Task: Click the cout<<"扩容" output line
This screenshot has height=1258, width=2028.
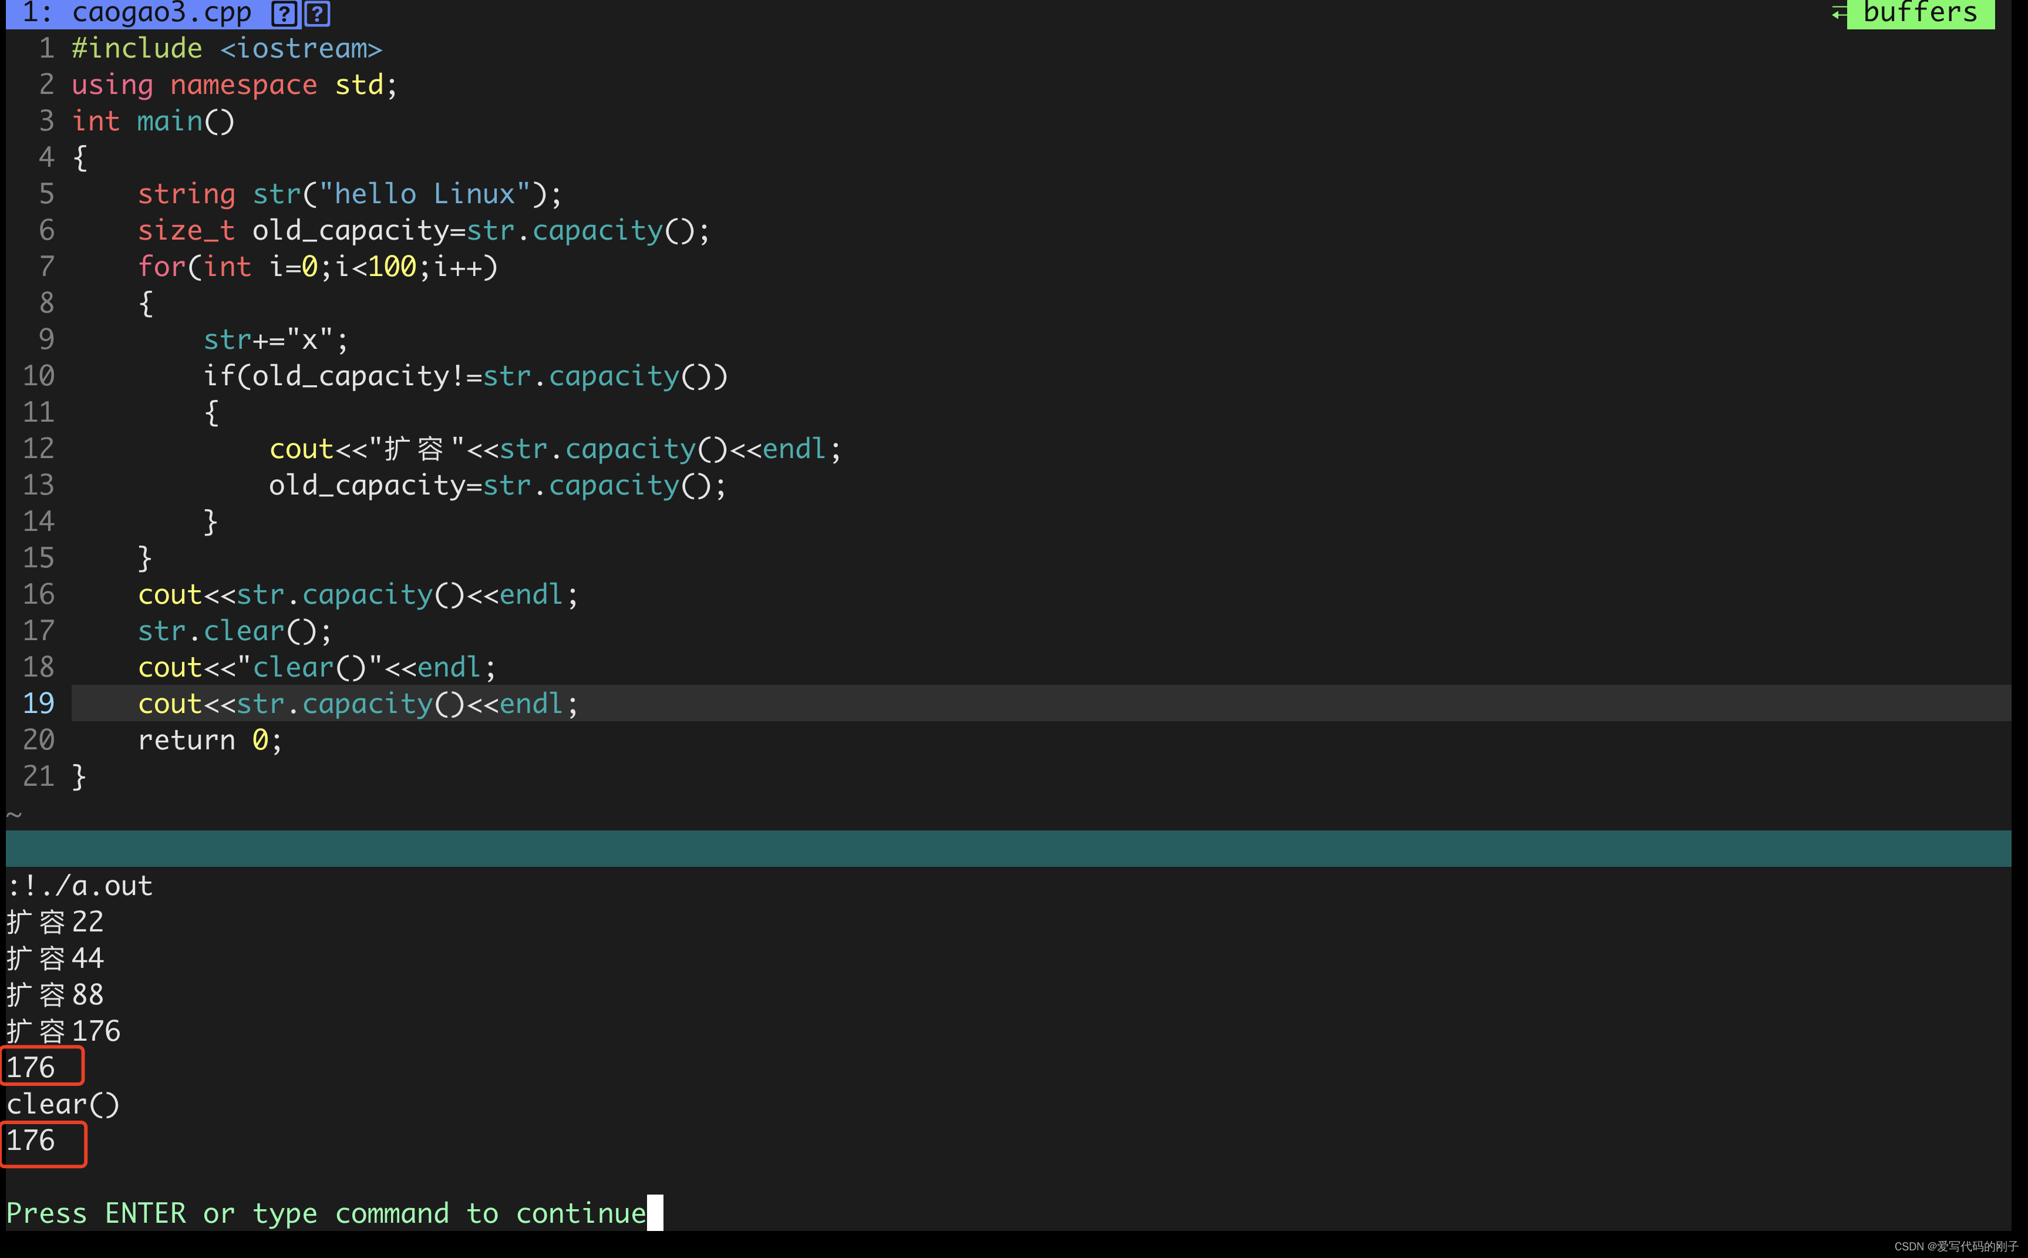Action: pyautogui.click(x=555, y=449)
